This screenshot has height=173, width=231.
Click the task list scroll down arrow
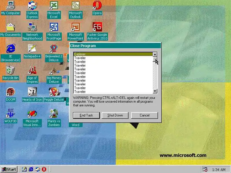(x=155, y=91)
